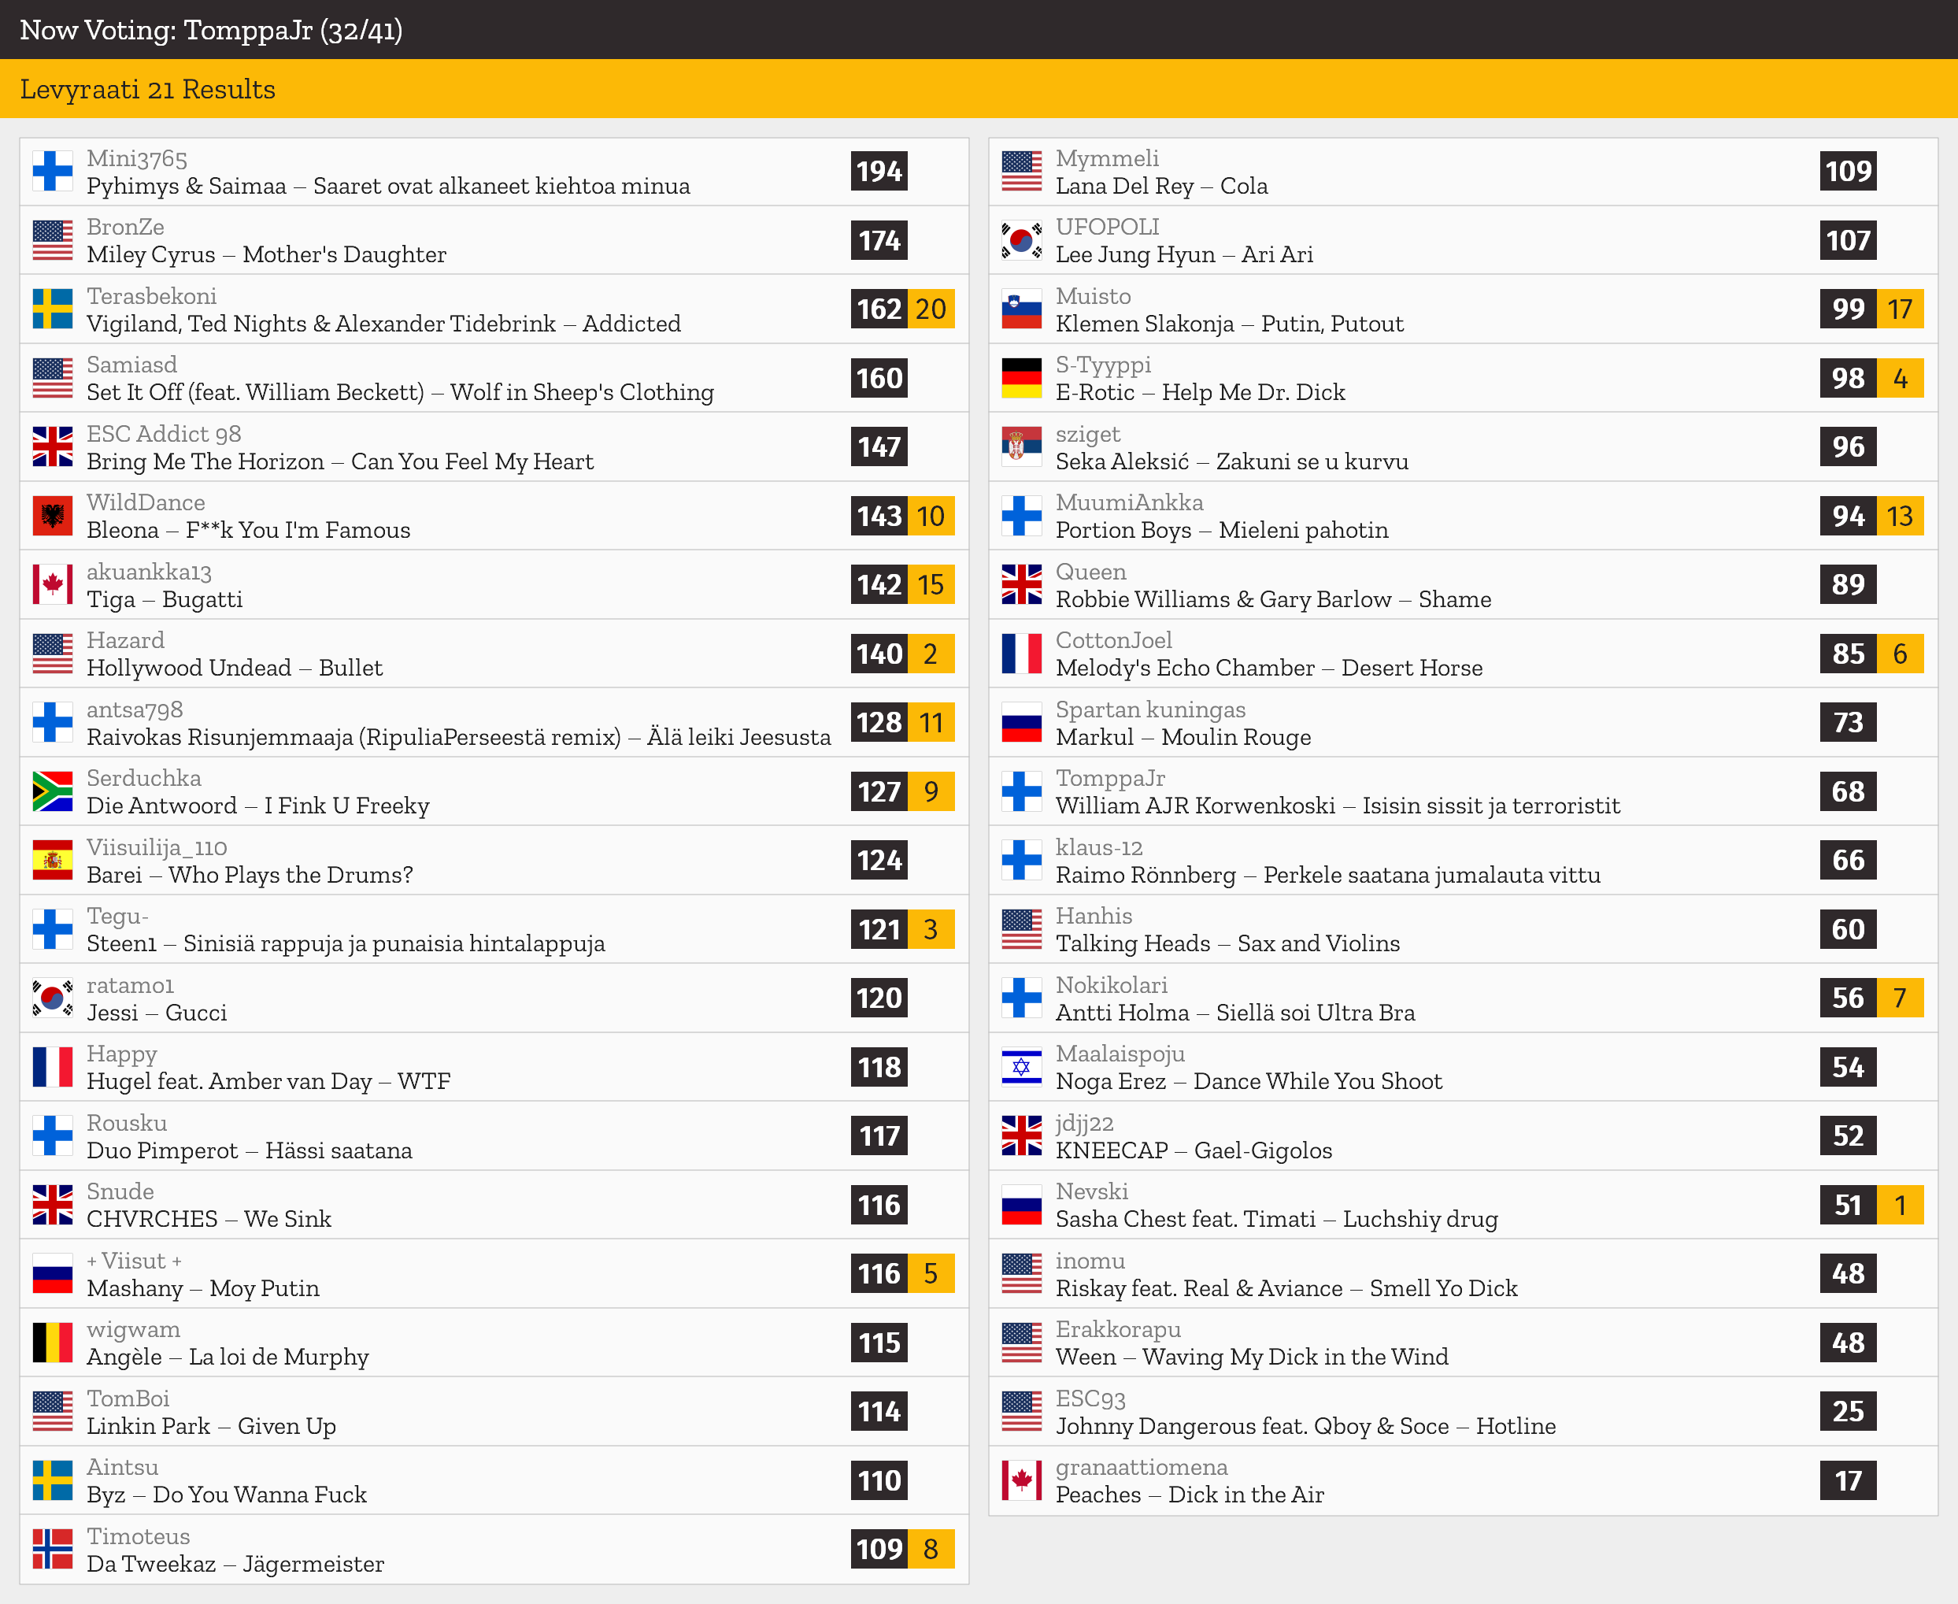Click song 'Bring Me The Horizon – Can You Feel My Heart'
This screenshot has height=1604, width=1958.
340,461
